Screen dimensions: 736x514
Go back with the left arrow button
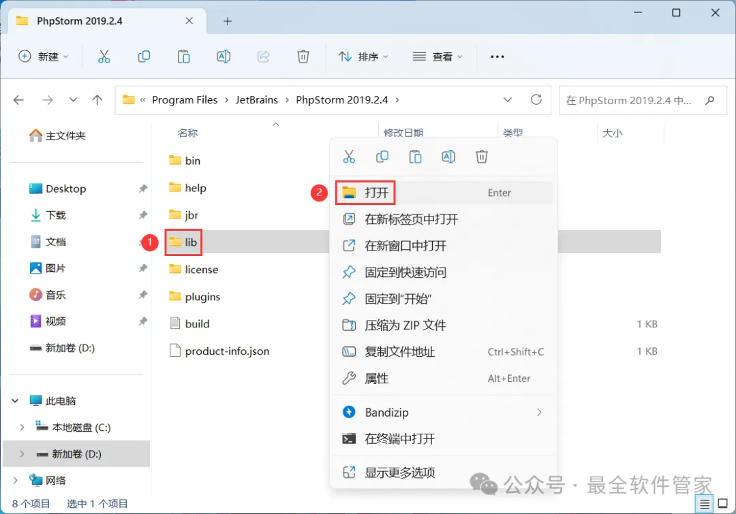(19, 100)
